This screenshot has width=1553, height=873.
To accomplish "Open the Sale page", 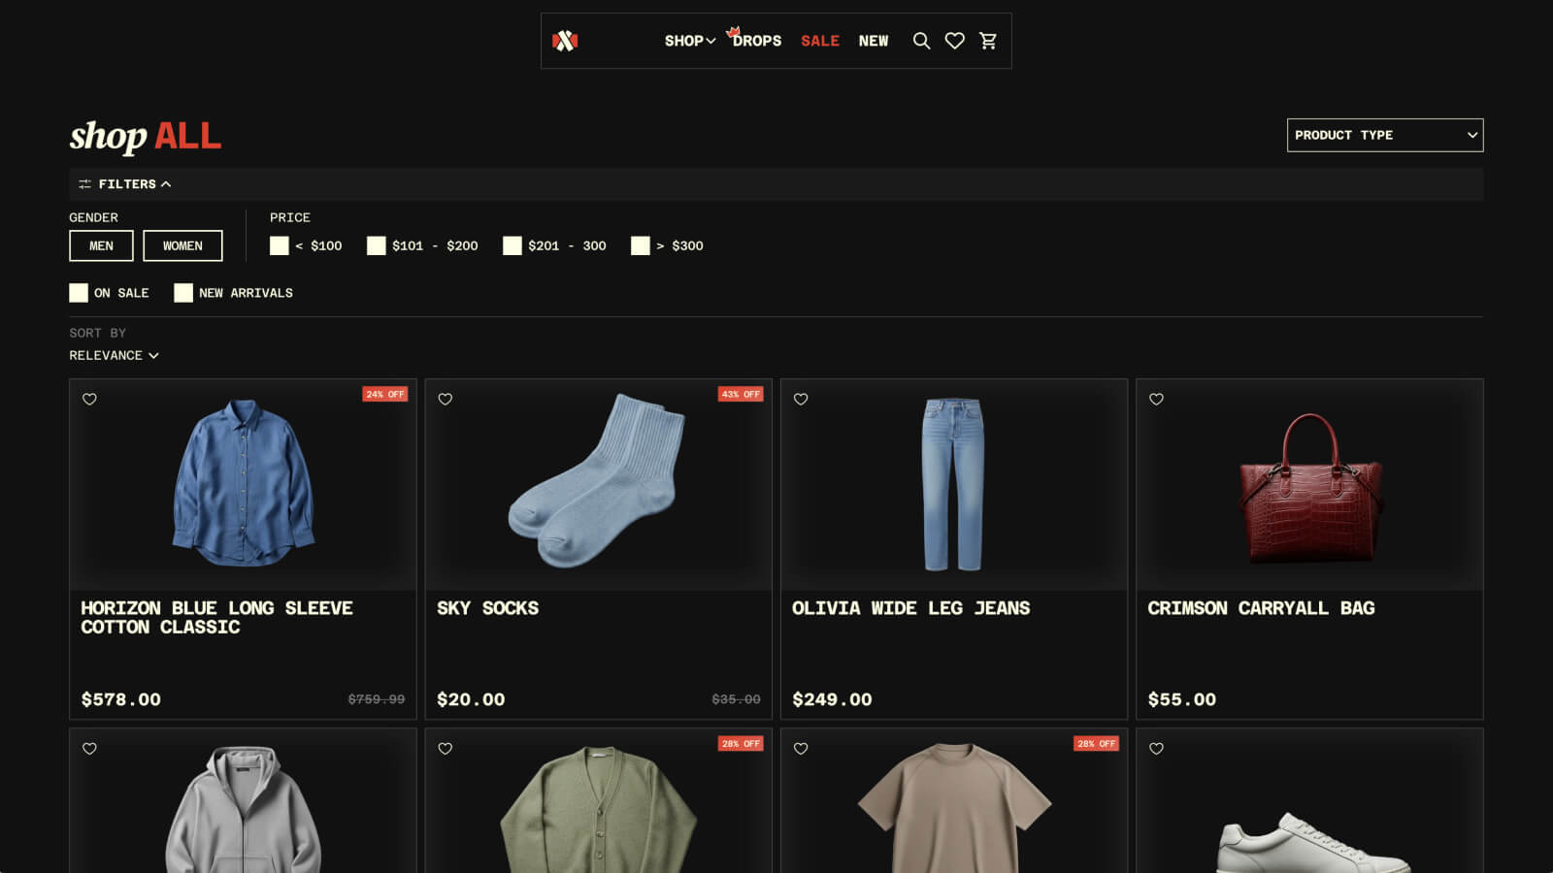I will [x=820, y=41].
